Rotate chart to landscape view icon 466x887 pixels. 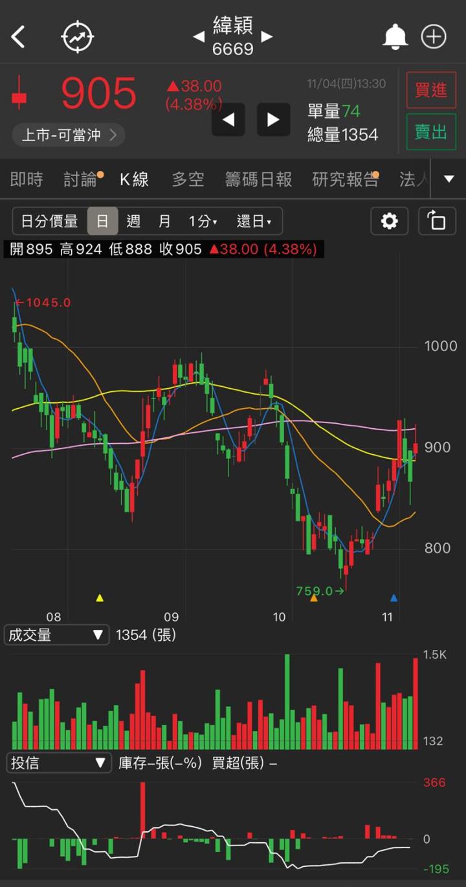tap(438, 221)
